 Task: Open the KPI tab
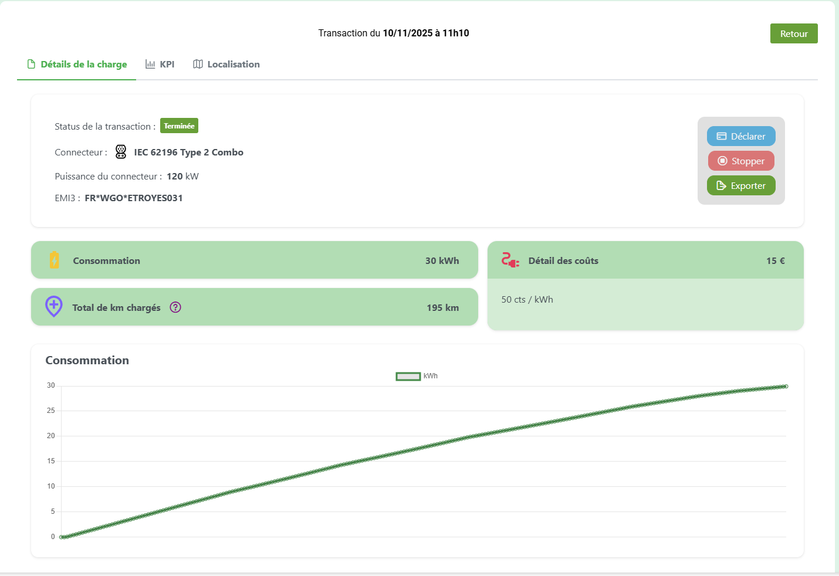tap(167, 65)
